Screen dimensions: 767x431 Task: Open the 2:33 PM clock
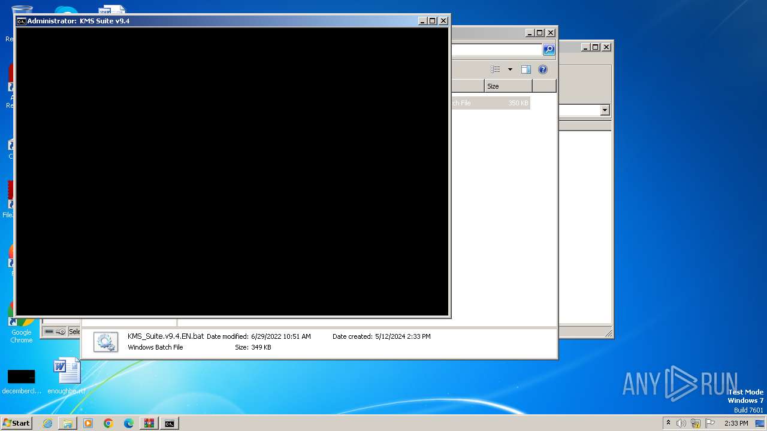736,423
